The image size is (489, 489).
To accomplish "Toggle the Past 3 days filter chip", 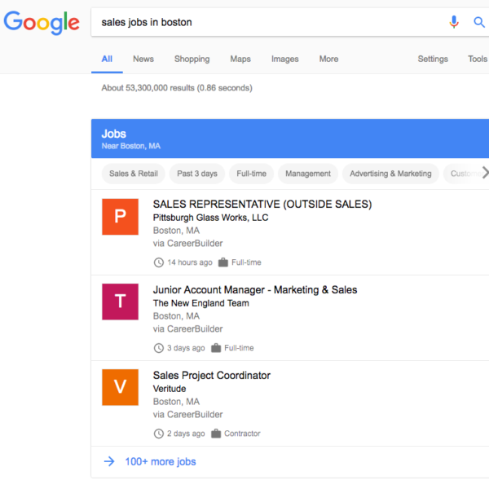I will click(197, 174).
